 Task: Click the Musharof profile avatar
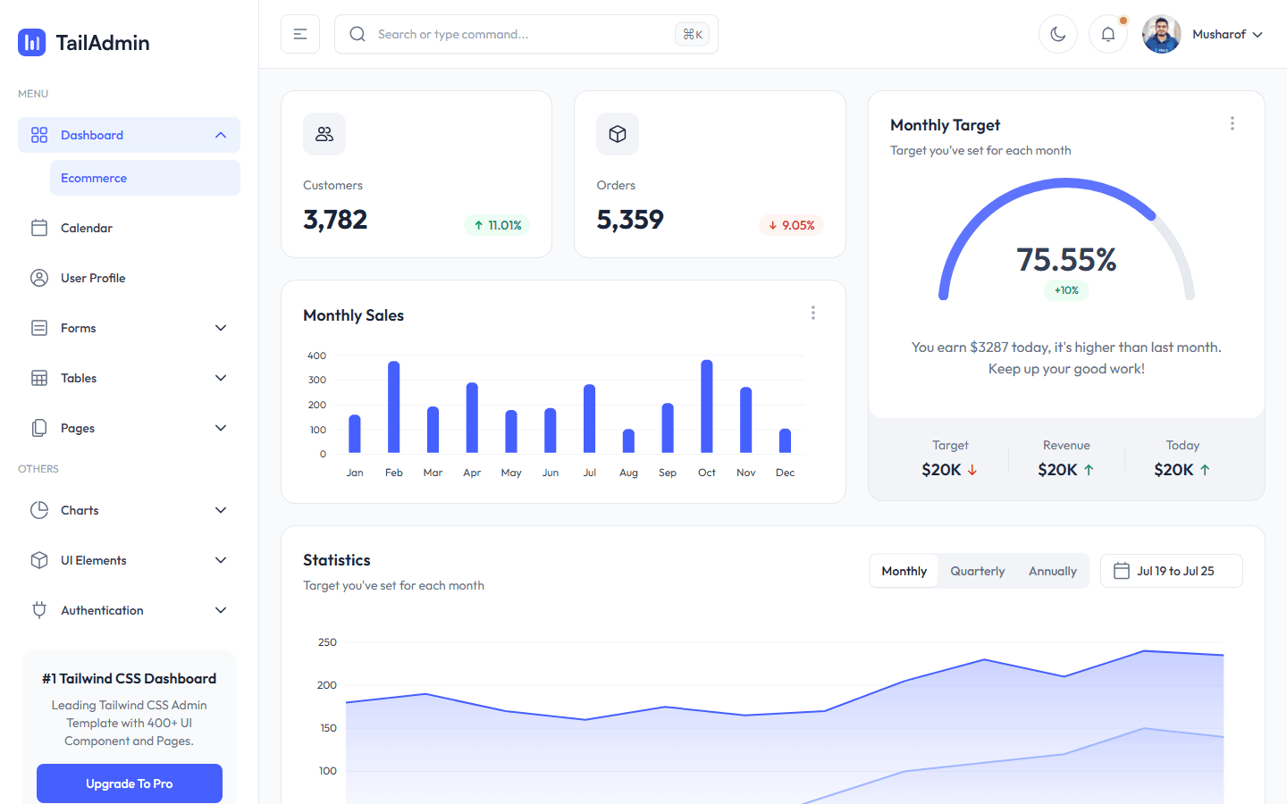(1162, 34)
